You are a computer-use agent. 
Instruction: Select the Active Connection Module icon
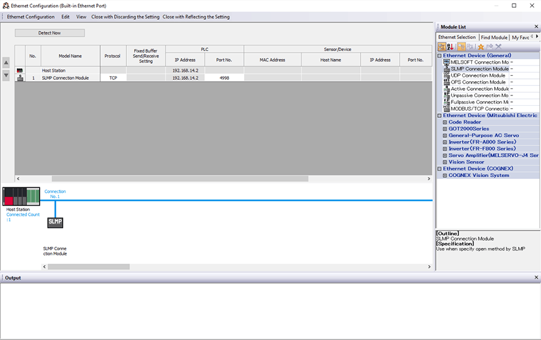coord(447,89)
